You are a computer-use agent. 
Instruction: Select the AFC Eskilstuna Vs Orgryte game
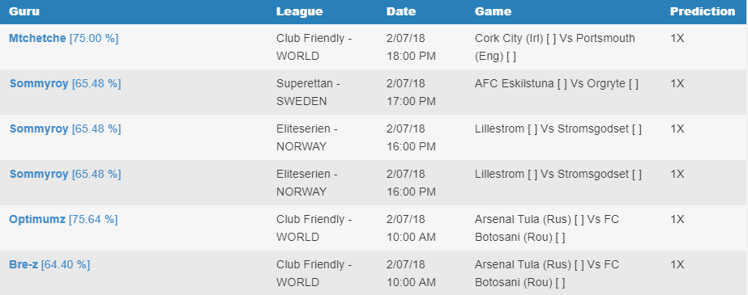point(557,84)
